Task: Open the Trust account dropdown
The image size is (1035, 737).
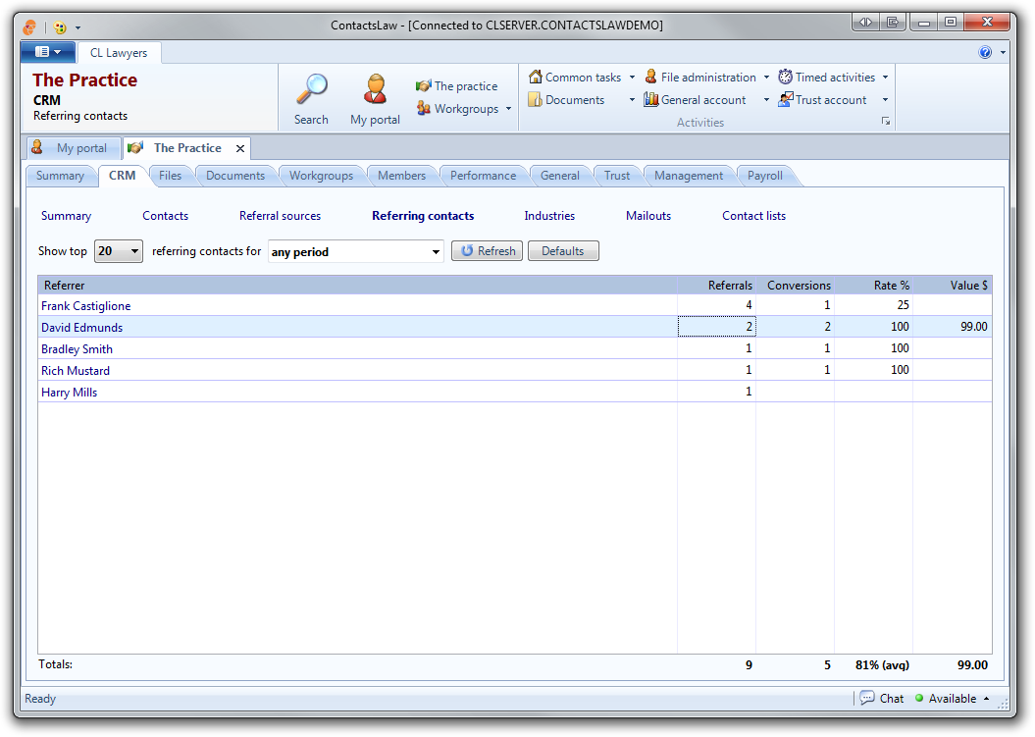Action: point(885,100)
